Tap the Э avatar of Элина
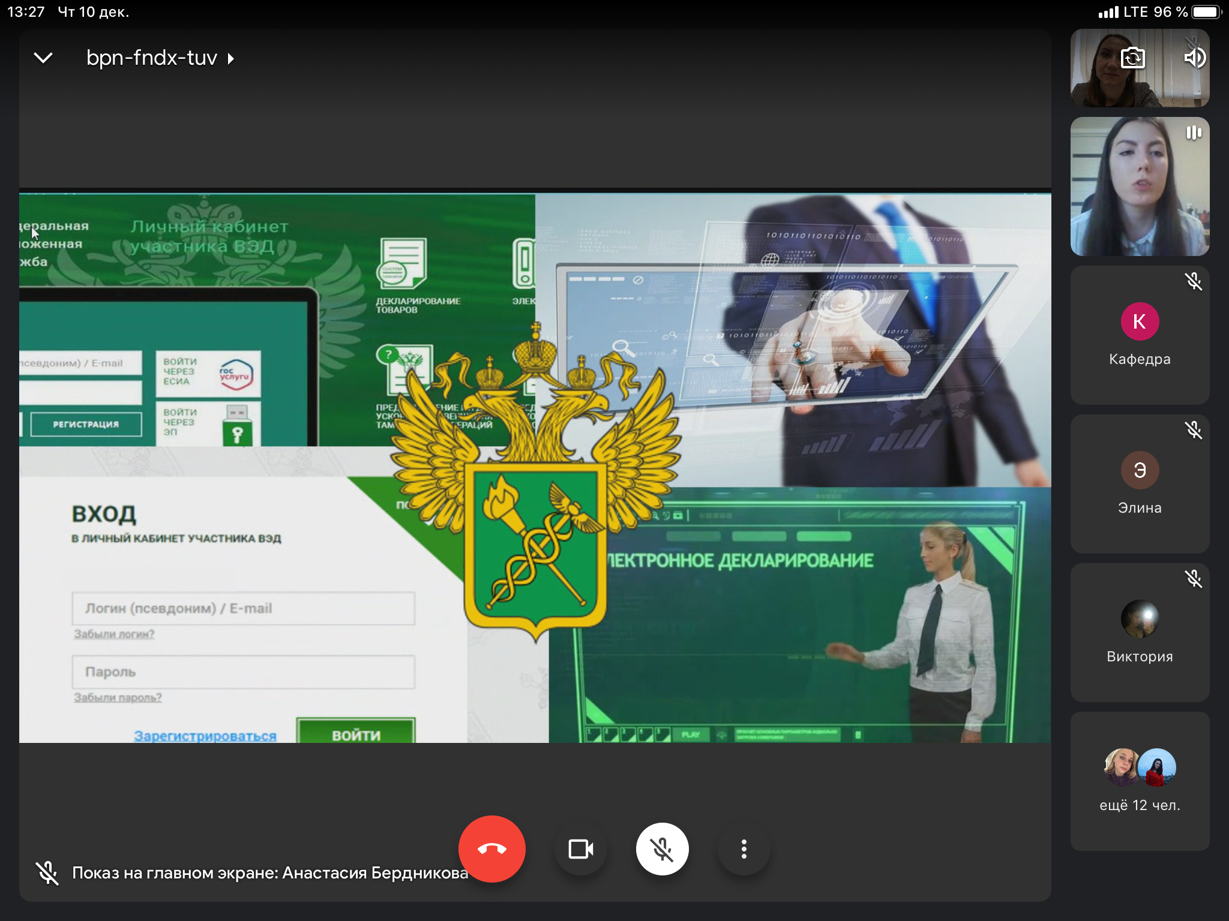The image size is (1229, 921). tap(1140, 470)
